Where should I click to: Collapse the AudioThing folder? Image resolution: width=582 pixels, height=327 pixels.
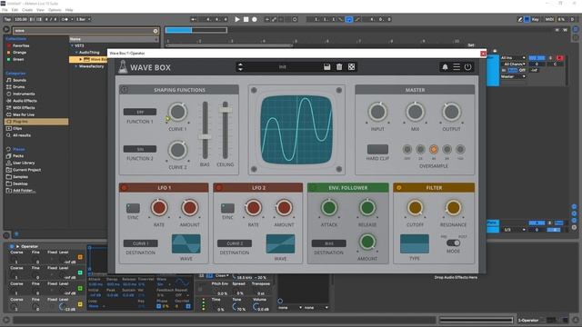click(x=76, y=53)
